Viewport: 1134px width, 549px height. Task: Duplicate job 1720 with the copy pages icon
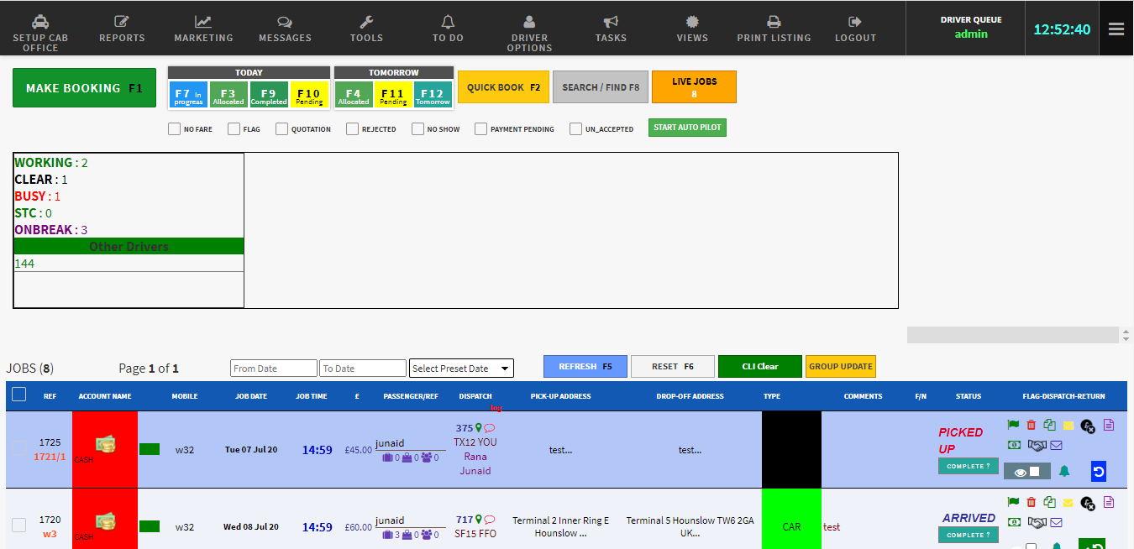[x=1048, y=501]
